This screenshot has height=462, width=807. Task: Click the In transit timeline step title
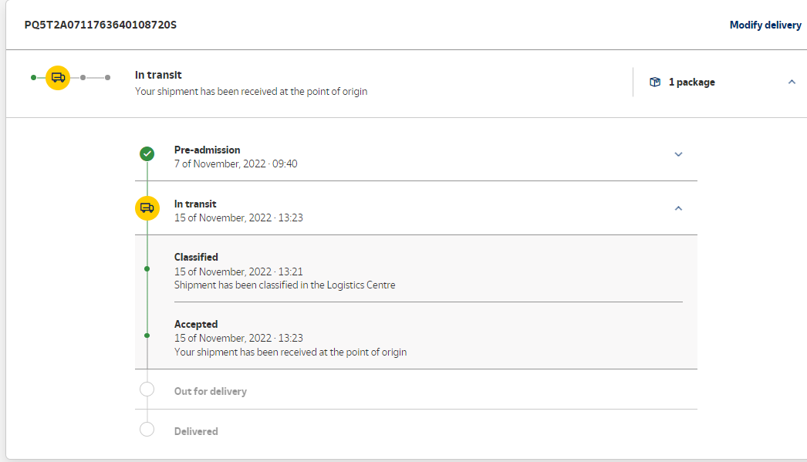pyautogui.click(x=195, y=204)
